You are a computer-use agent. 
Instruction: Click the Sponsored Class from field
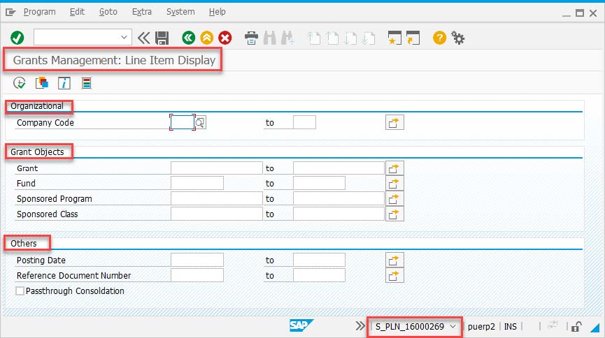(216, 214)
